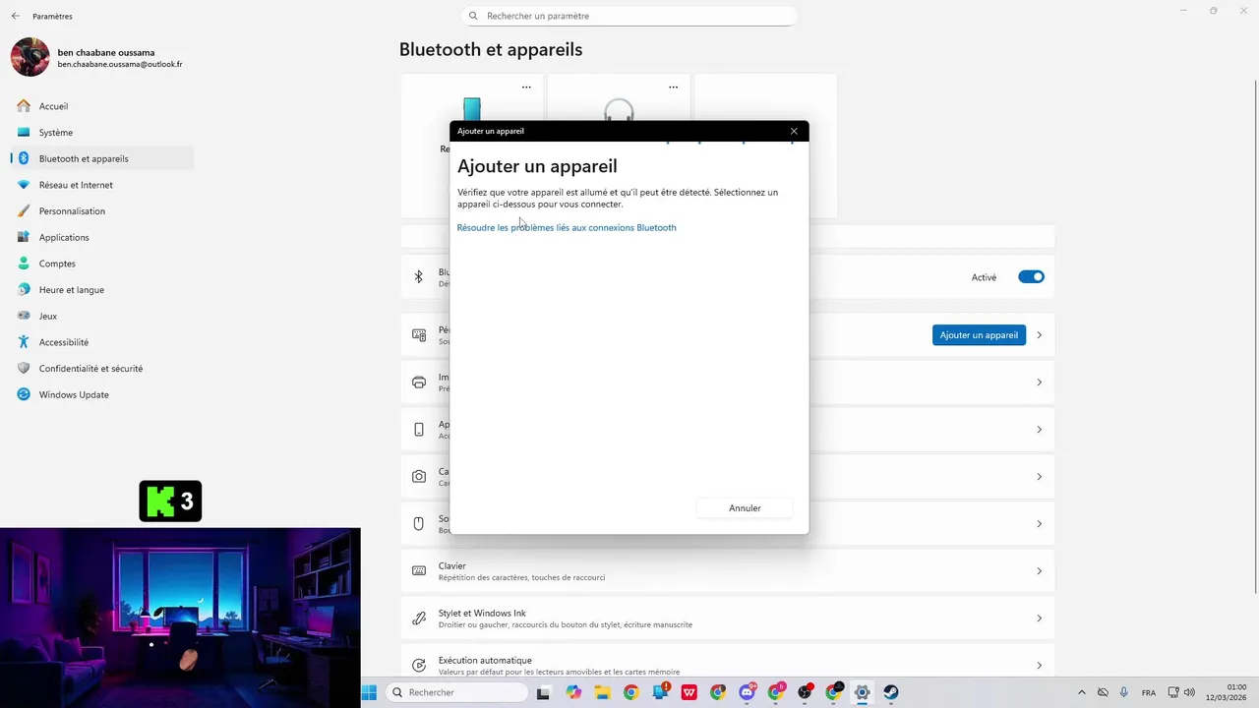Image resolution: width=1259 pixels, height=708 pixels.
Task: Close the Ajouter un appareil dialog
Action: [x=794, y=131]
